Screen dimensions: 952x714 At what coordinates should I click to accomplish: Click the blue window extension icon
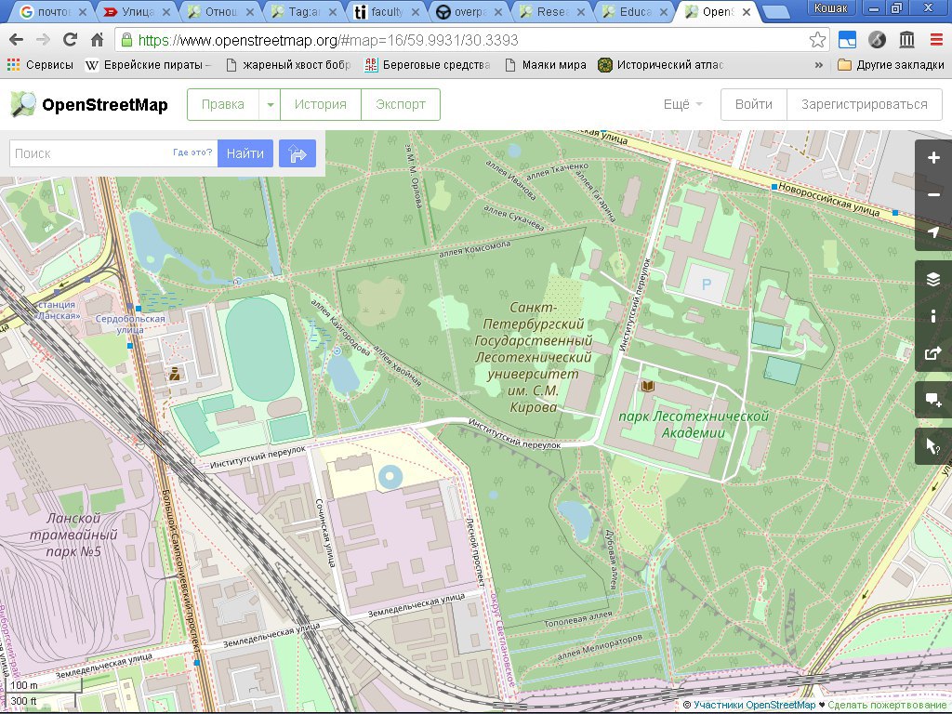pos(847,40)
